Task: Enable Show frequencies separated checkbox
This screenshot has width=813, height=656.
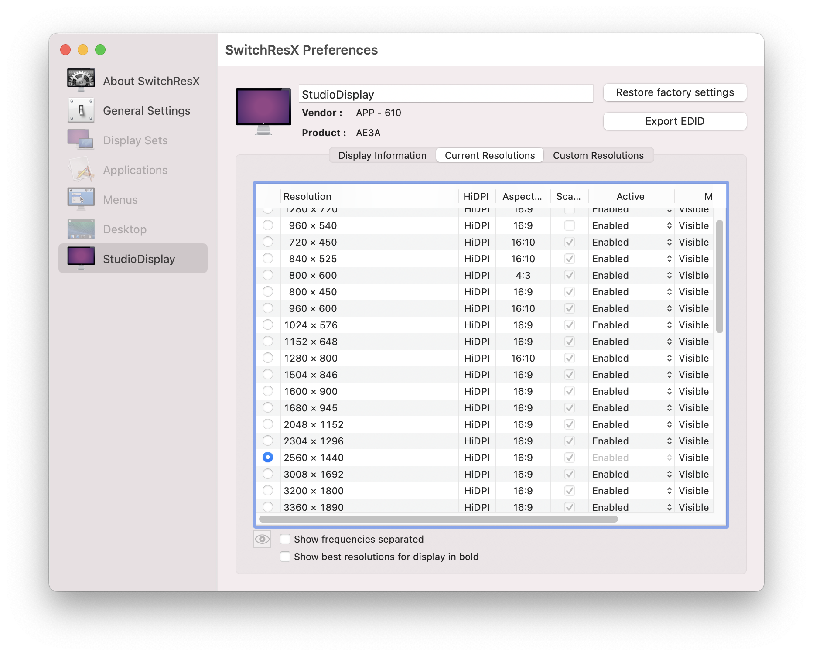Action: (285, 539)
